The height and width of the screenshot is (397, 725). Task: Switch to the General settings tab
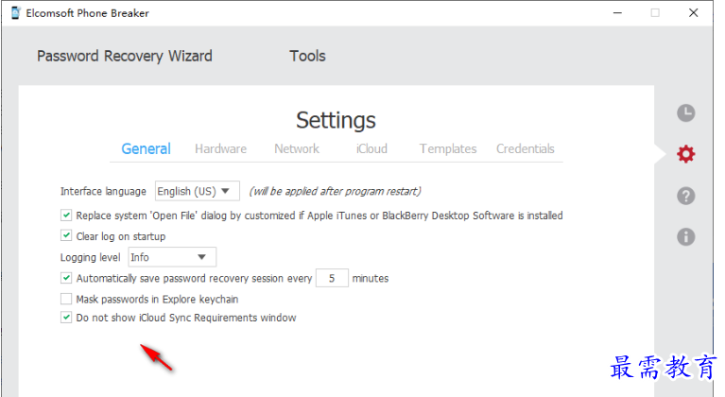tap(147, 148)
